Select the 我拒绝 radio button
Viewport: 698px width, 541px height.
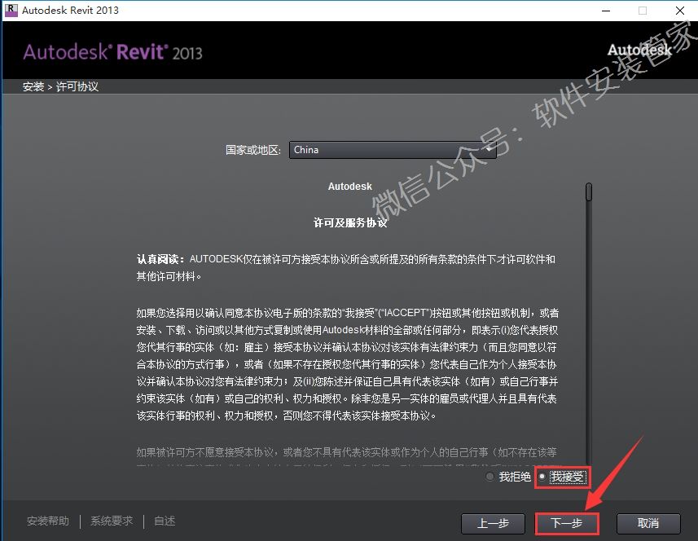(x=489, y=477)
